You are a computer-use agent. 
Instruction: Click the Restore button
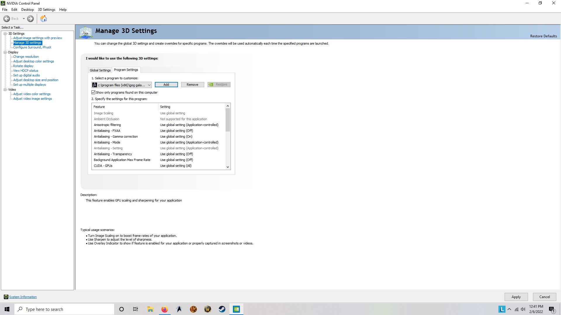[219, 85]
